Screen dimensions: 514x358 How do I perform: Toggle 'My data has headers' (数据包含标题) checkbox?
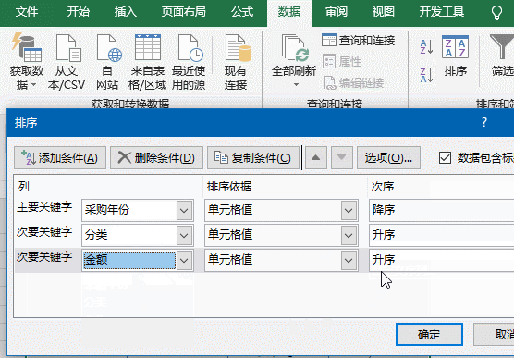tap(445, 158)
